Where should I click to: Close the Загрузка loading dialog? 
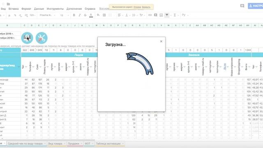(x=161, y=41)
